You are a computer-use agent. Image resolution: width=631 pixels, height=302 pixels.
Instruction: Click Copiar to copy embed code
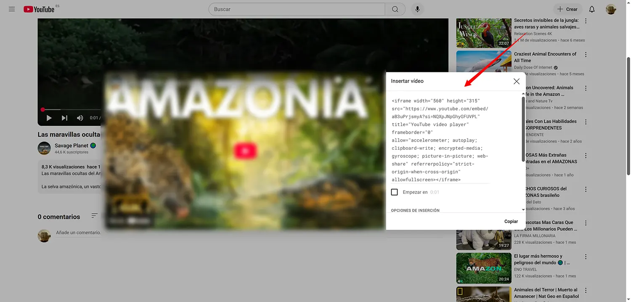click(511, 221)
